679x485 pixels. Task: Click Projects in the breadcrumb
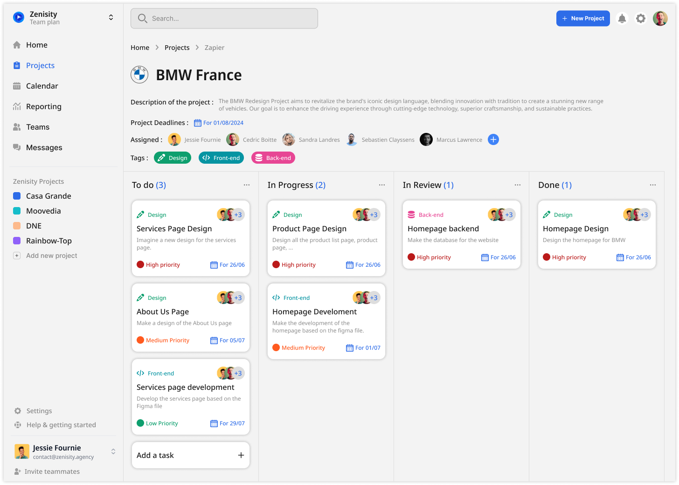pos(177,48)
